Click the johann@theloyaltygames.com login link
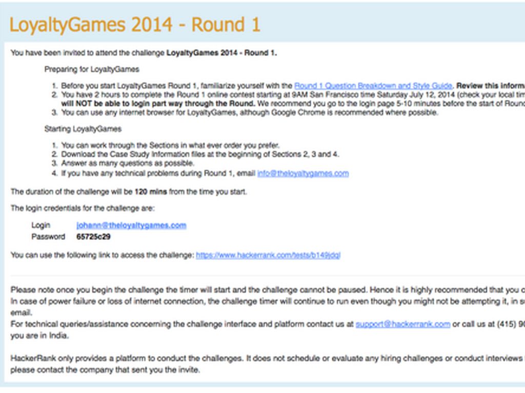 (131, 226)
